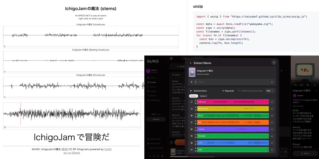Go back using Extract Stems arrow
Viewport: 319px width, 159px height.
click(191, 63)
